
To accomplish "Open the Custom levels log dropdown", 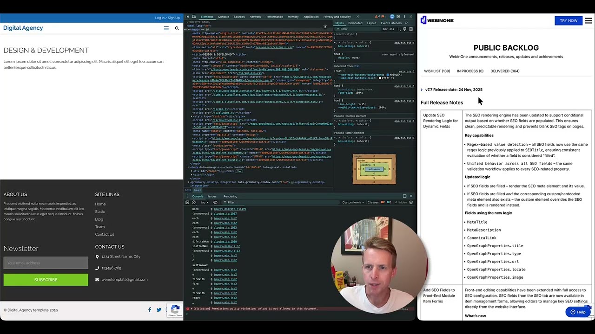I will coord(353,202).
